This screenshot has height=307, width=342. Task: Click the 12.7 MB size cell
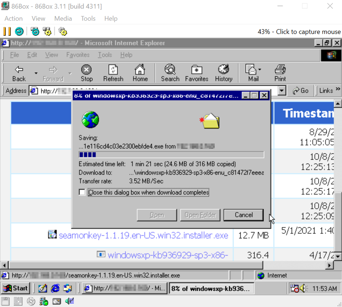click(x=253, y=235)
